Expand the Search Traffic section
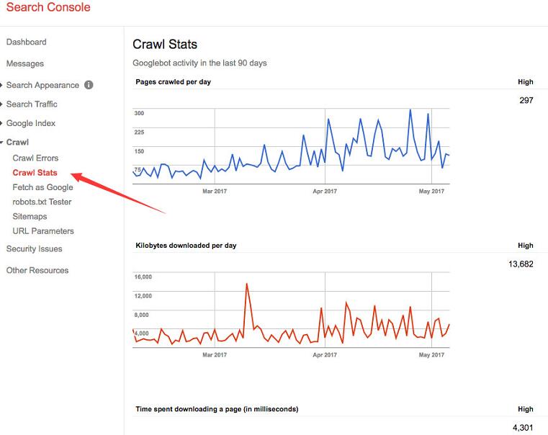This screenshot has height=435, width=548. point(31,104)
